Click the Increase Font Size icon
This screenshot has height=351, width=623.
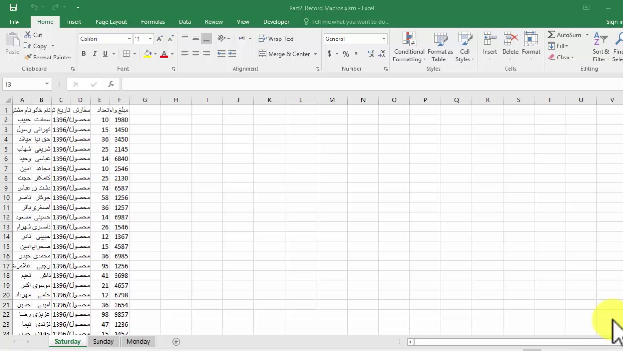coord(159,39)
